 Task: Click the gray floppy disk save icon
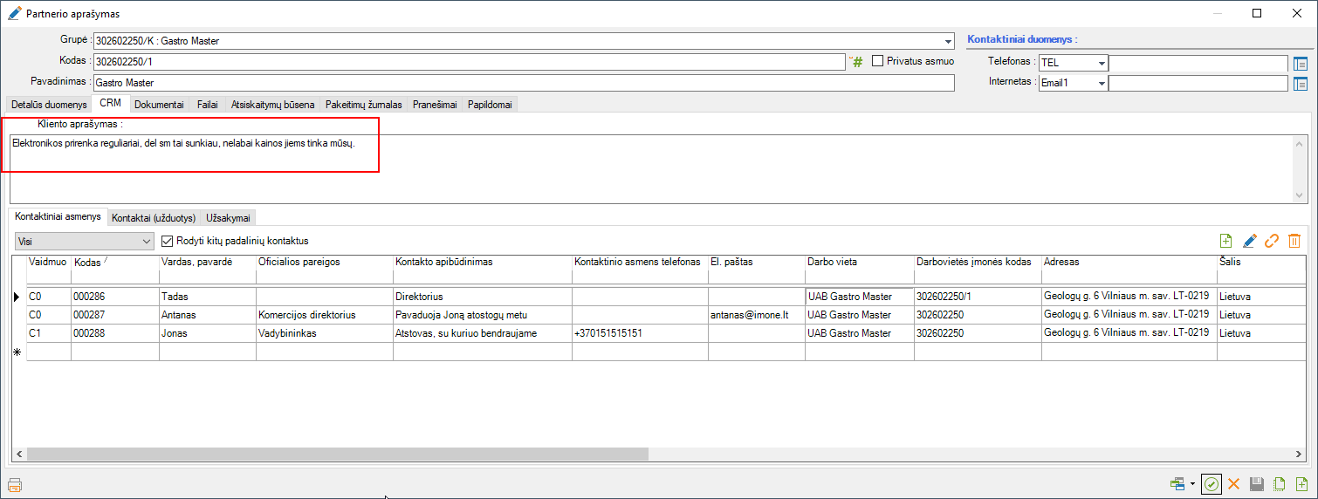pyautogui.click(x=1257, y=484)
